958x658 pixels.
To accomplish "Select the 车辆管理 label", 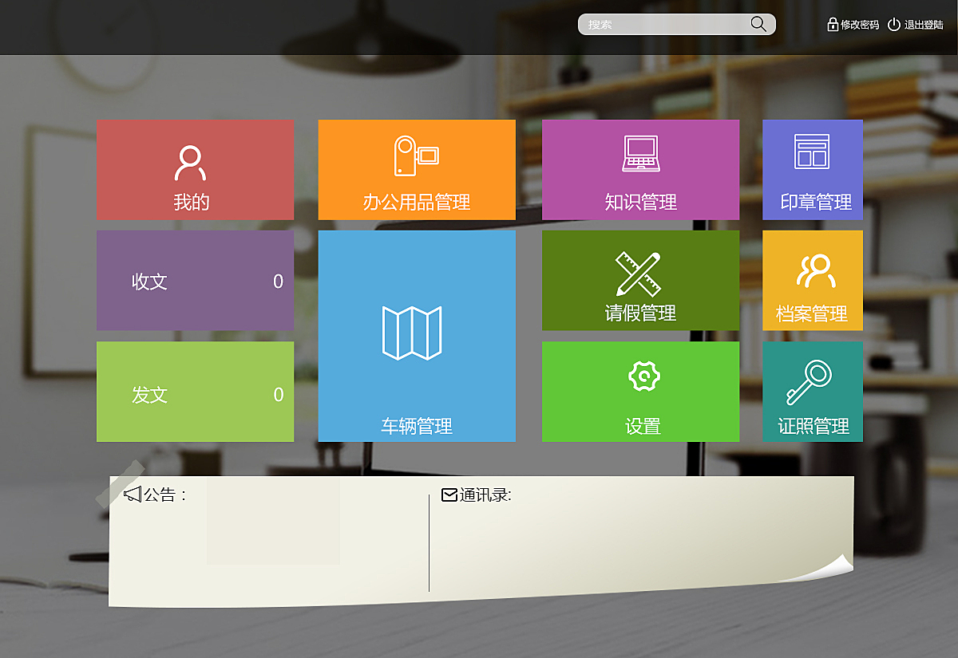I will click(417, 427).
